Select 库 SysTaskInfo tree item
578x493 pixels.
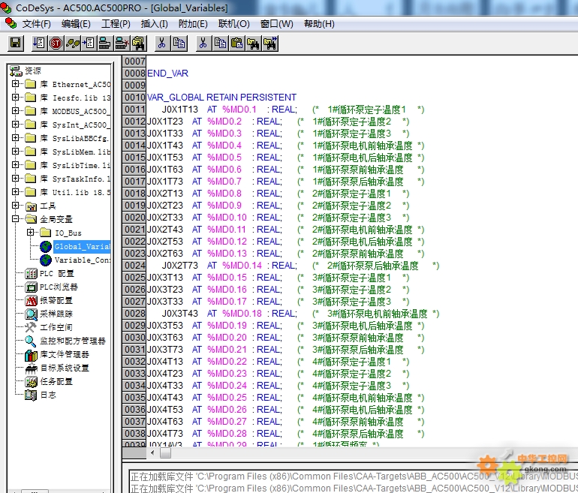pos(75,179)
